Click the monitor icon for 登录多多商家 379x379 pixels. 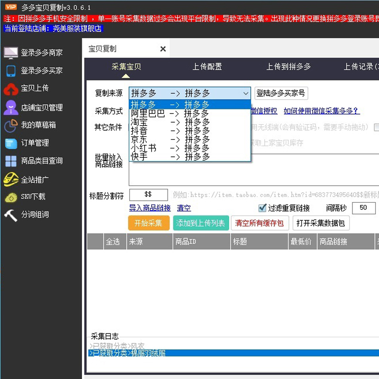[x=11, y=53]
